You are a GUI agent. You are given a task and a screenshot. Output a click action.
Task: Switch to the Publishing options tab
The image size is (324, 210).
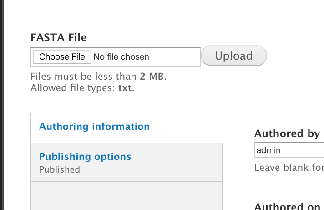[85, 157]
